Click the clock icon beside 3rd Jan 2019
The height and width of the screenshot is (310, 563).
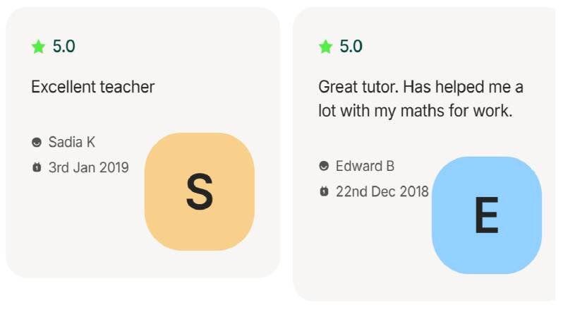(x=37, y=168)
